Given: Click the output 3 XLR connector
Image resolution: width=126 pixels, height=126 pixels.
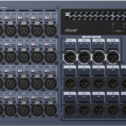Looking at the screenshot, I should [99, 83].
